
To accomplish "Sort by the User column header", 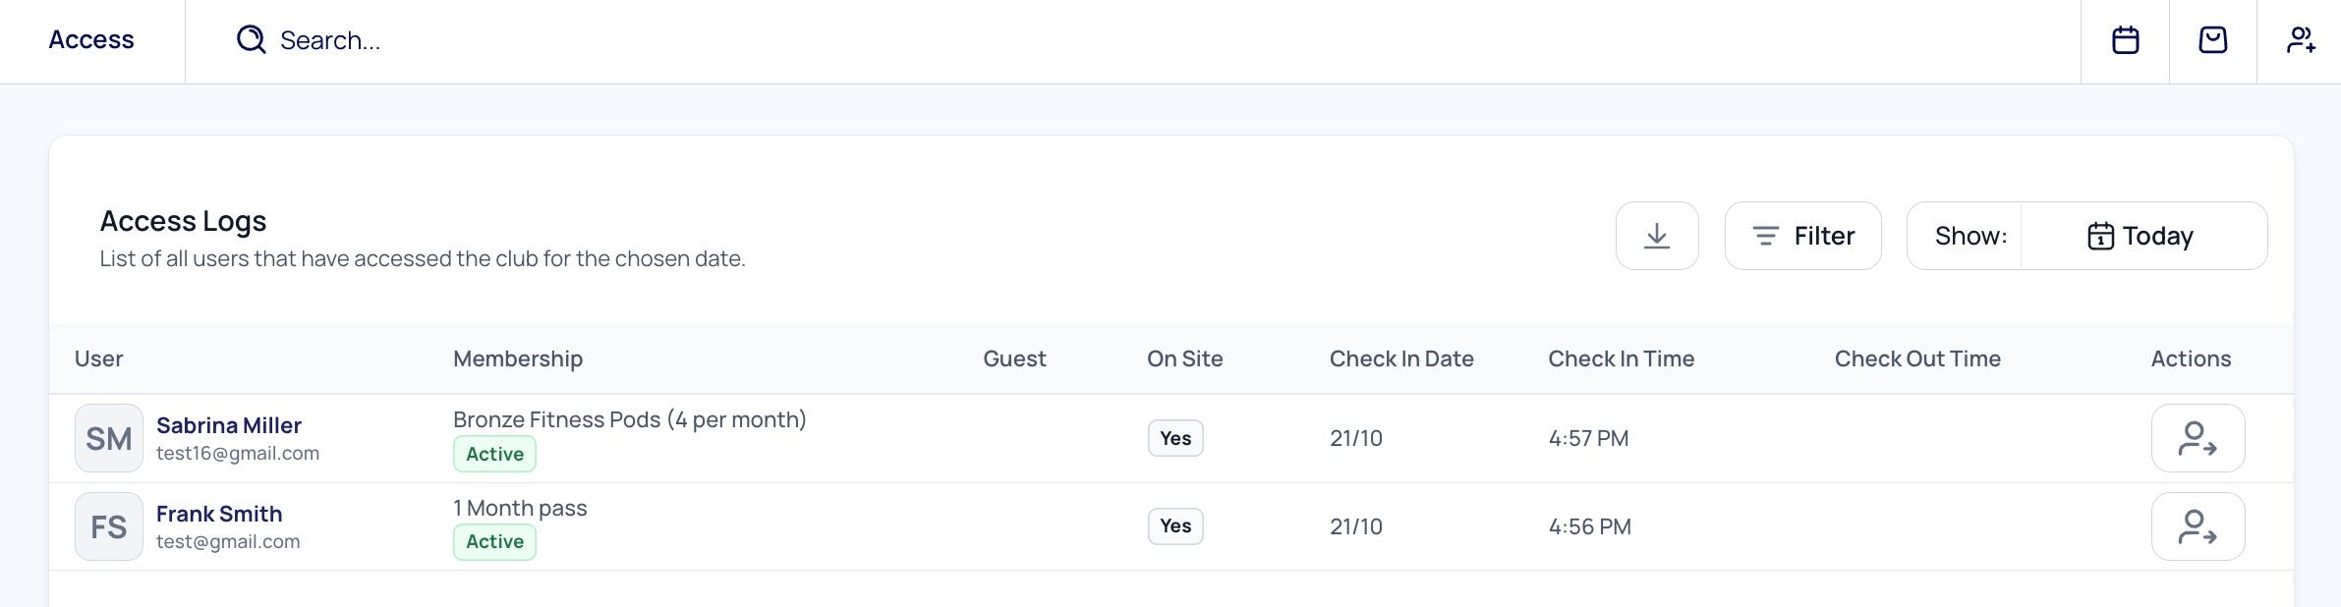I will pyautogui.click(x=99, y=359).
